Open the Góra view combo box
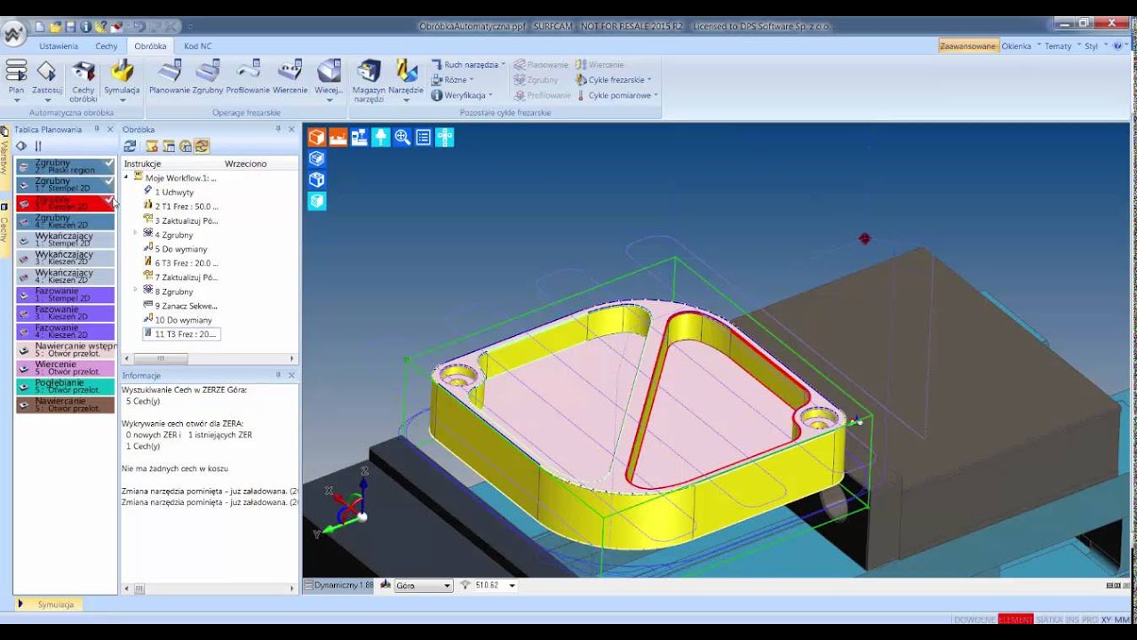Viewport: 1137px width, 640px height. (x=423, y=585)
